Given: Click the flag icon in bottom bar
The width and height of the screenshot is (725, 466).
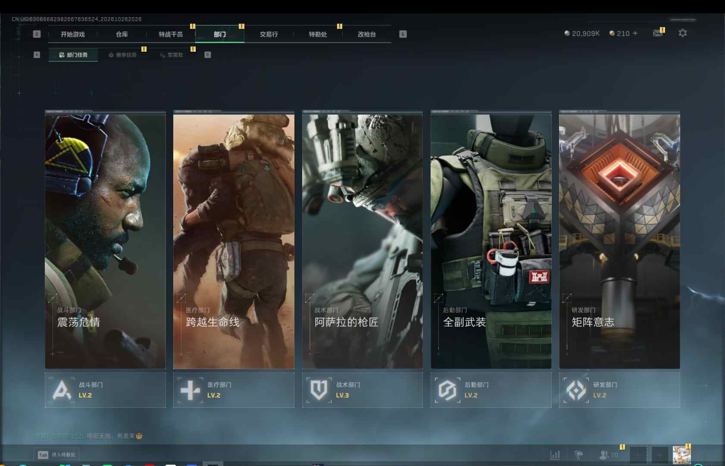Looking at the screenshot, I should (x=578, y=454).
